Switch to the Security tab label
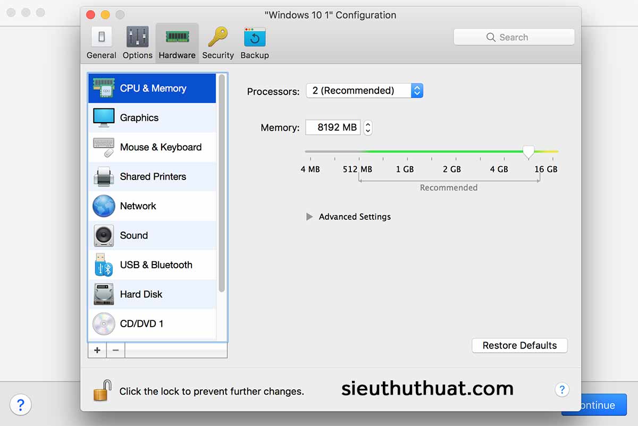Viewport: 638px width, 426px height. pos(218,55)
